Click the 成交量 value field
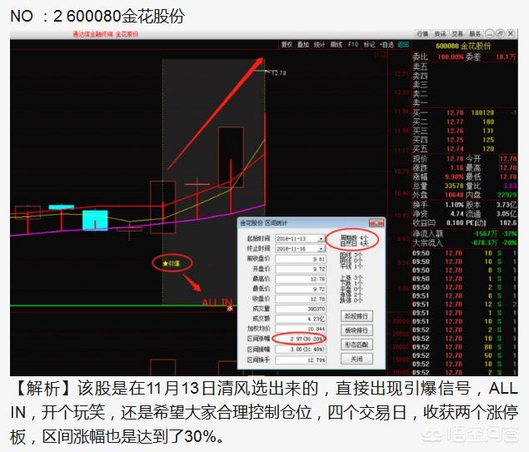Viewport: 529px width, 452px height. pyautogui.click(x=301, y=309)
